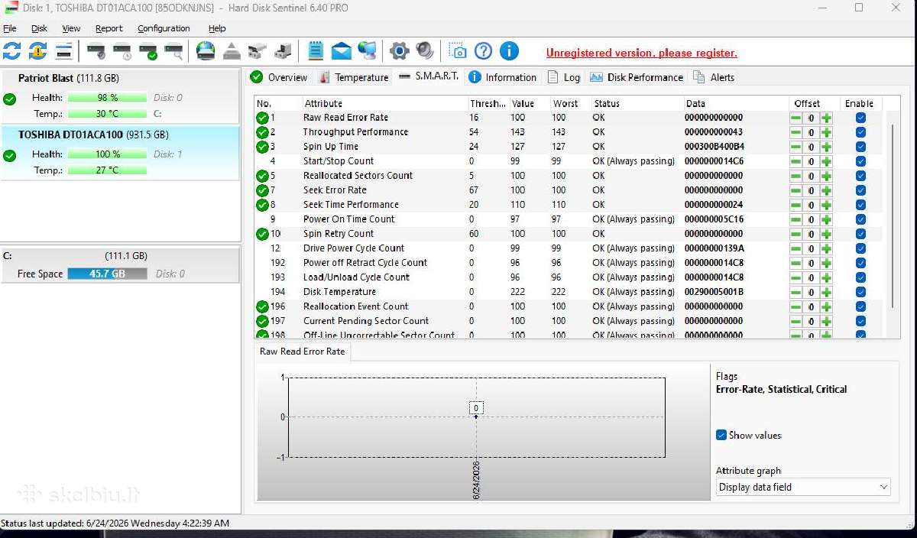Decrease offset with minus for Seek Error Rate
Image resolution: width=917 pixels, height=538 pixels.
[x=795, y=190]
